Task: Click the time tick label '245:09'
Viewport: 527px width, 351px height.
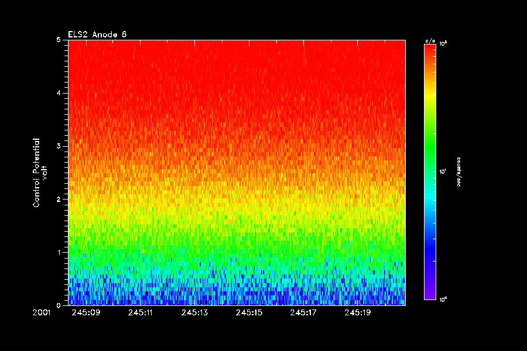Action: (x=86, y=313)
